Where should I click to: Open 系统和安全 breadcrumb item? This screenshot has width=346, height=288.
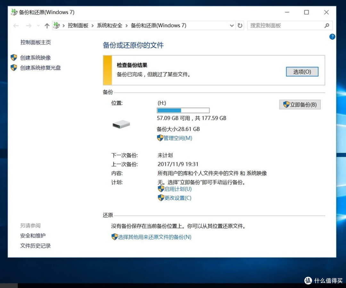click(110, 26)
